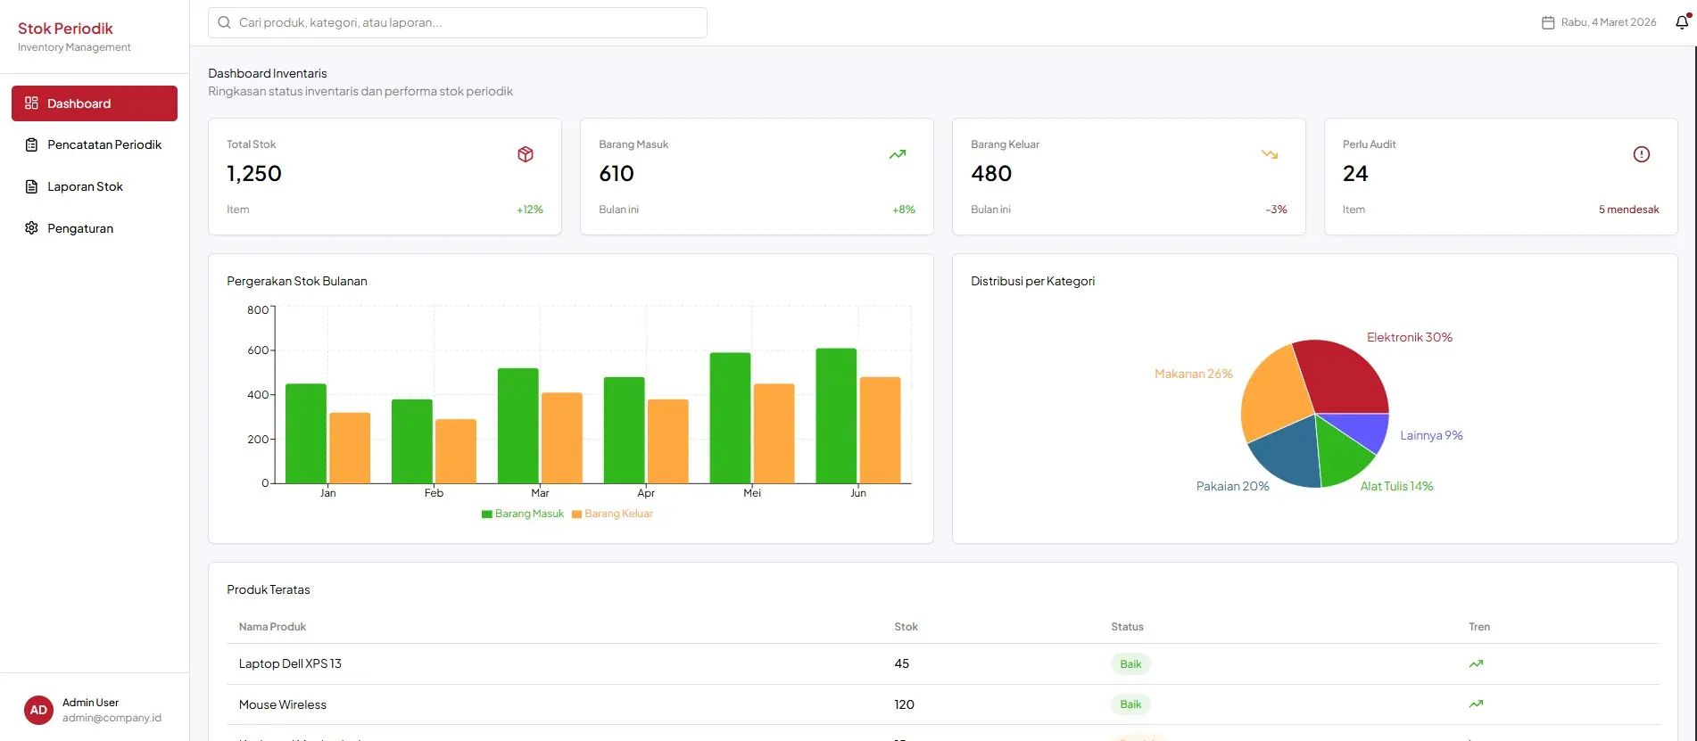The height and width of the screenshot is (741, 1697).
Task: Click the search magnifier icon
Action: [x=225, y=22]
